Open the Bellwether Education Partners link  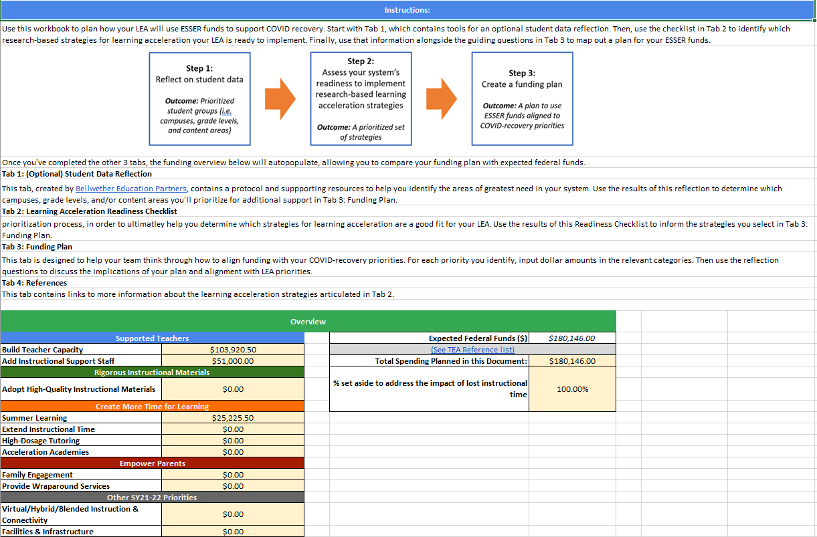pyautogui.click(x=131, y=189)
